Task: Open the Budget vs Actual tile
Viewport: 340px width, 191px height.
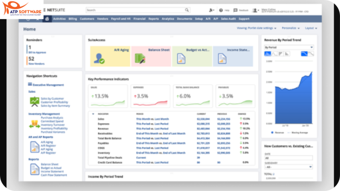Action: [x=192, y=56]
